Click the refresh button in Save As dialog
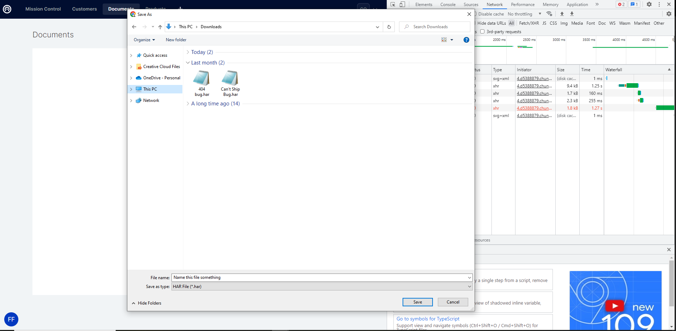Viewport: 676px width, 331px height. pyautogui.click(x=389, y=27)
